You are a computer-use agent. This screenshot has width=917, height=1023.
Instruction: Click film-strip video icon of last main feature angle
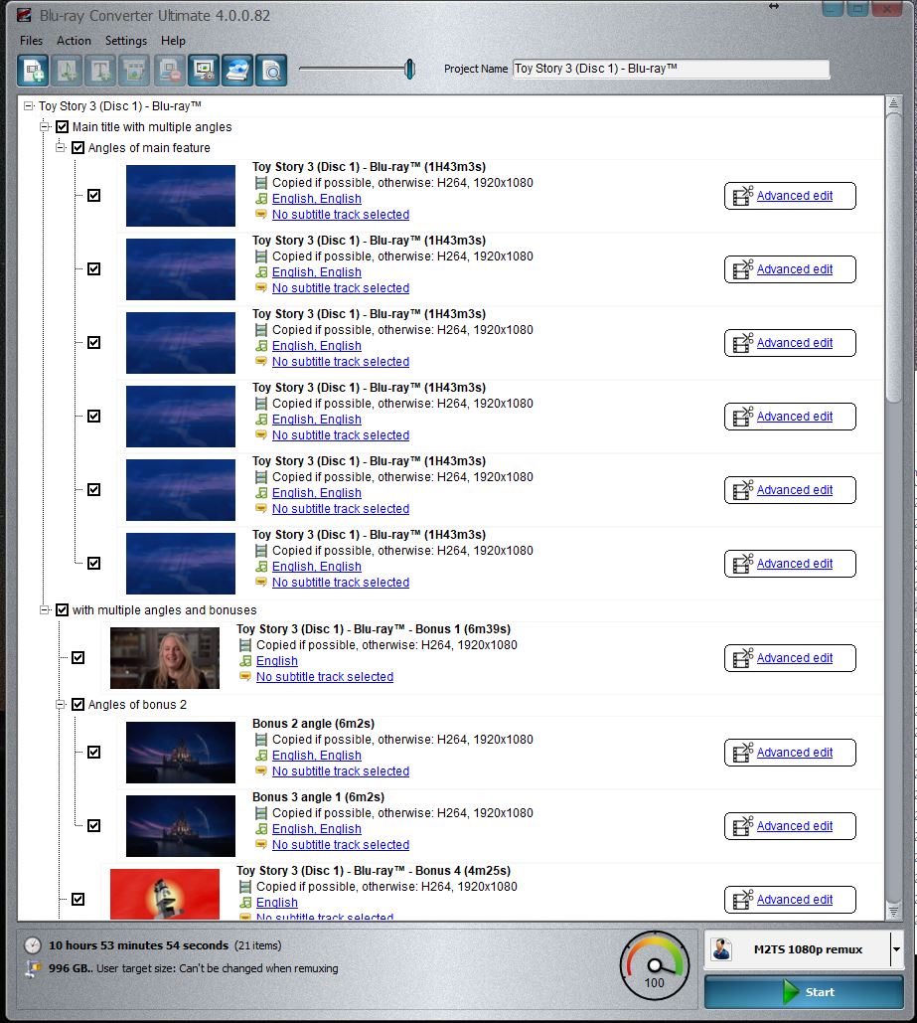click(261, 551)
